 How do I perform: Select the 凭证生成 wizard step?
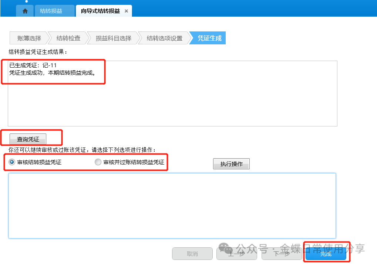pos(209,38)
